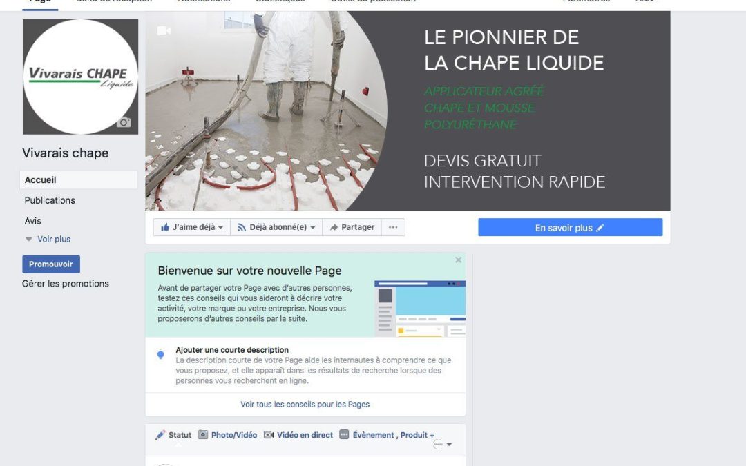The width and height of the screenshot is (746, 466).
Task: Open Voir tous les conseils pour les Pages
Action: point(305,404)
